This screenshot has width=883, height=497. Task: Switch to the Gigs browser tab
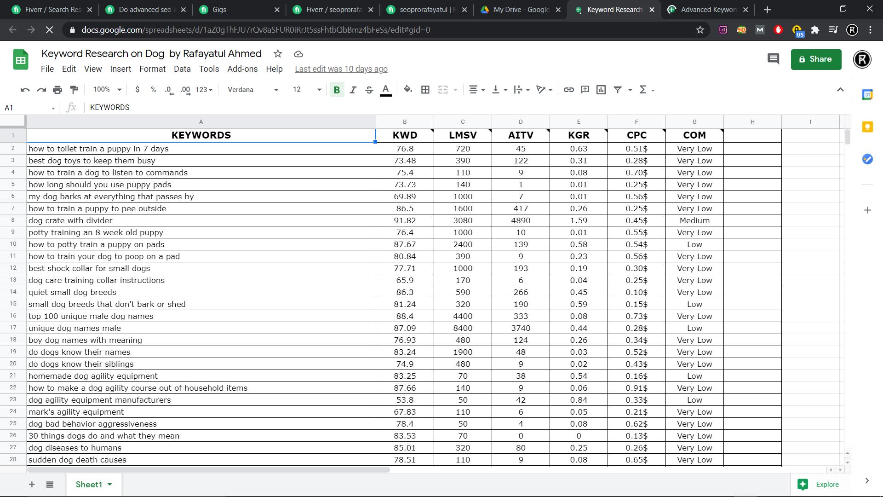[x=220, y=9]
